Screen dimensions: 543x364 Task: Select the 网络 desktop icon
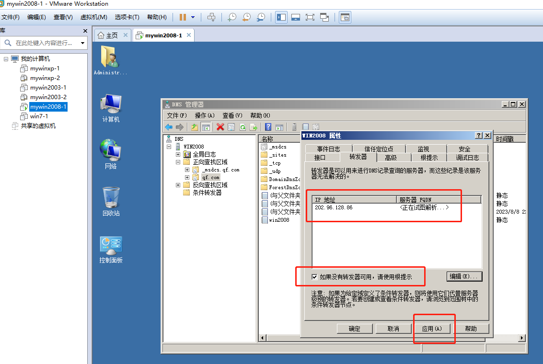[111, 154]
